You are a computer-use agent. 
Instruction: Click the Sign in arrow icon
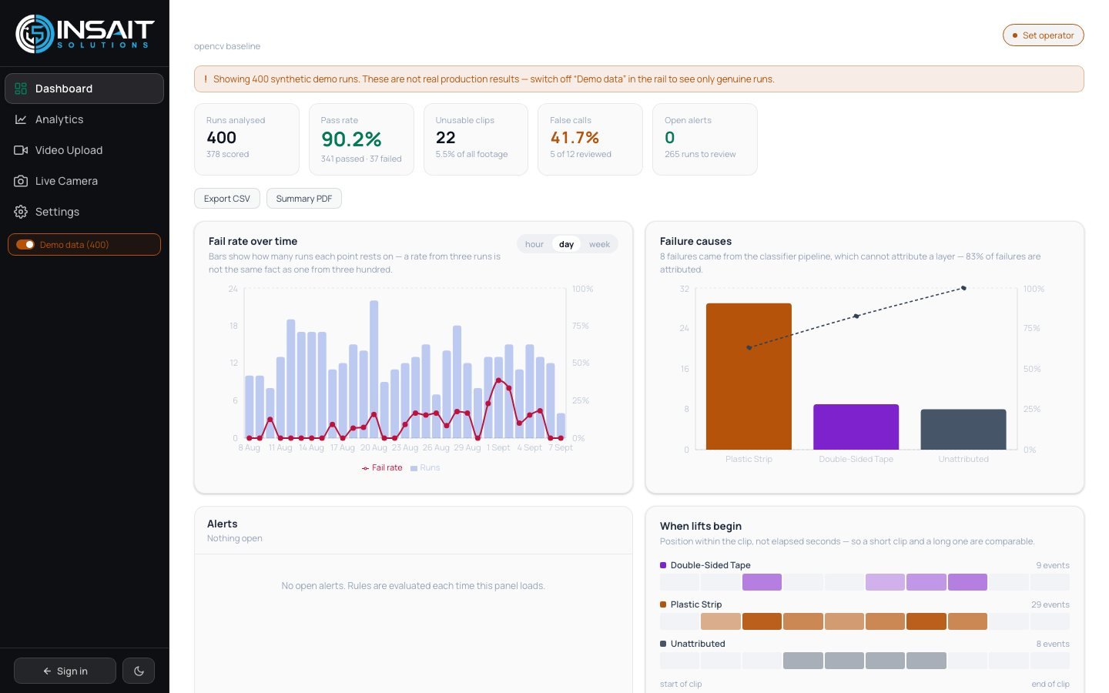coord(47,671)
